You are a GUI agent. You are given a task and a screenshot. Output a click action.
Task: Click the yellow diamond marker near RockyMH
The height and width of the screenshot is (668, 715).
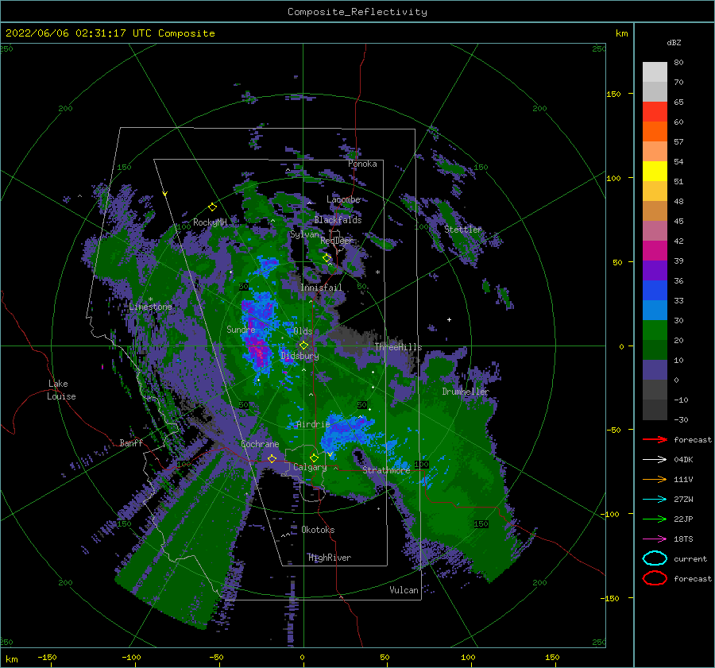coord(212,207)
